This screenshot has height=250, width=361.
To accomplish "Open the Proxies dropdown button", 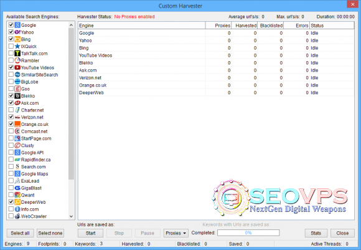I will coord(176,233).
